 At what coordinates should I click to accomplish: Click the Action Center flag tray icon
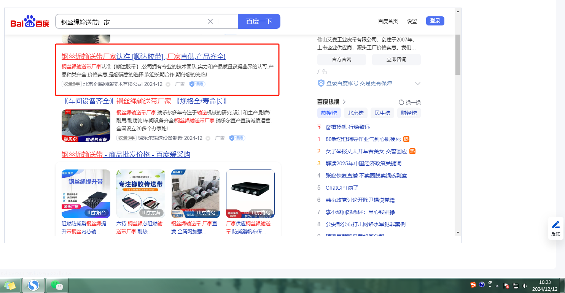point(506,286)
